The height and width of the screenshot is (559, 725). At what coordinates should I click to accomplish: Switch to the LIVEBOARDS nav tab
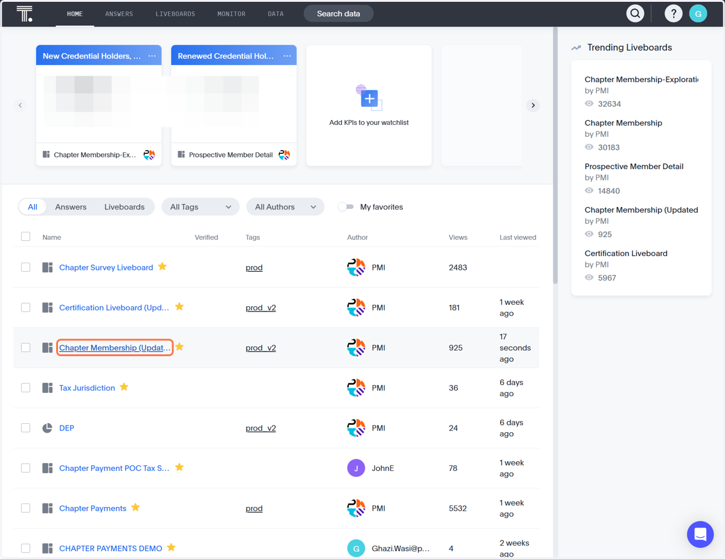[175, 13]
